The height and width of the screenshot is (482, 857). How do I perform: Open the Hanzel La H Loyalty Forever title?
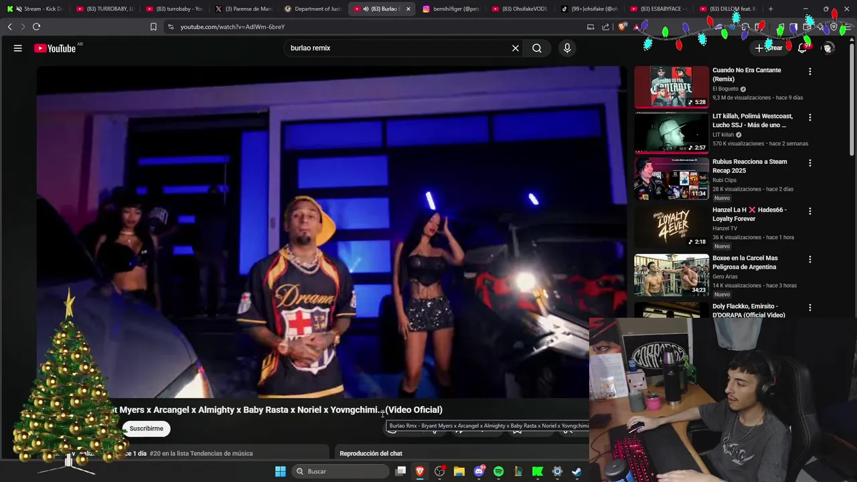tap(749, 214)
